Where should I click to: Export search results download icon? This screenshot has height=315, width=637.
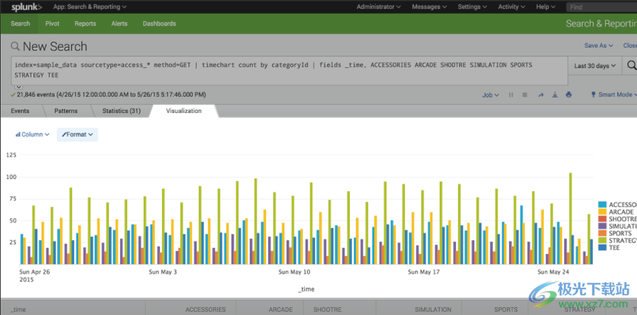click(555, 95)
